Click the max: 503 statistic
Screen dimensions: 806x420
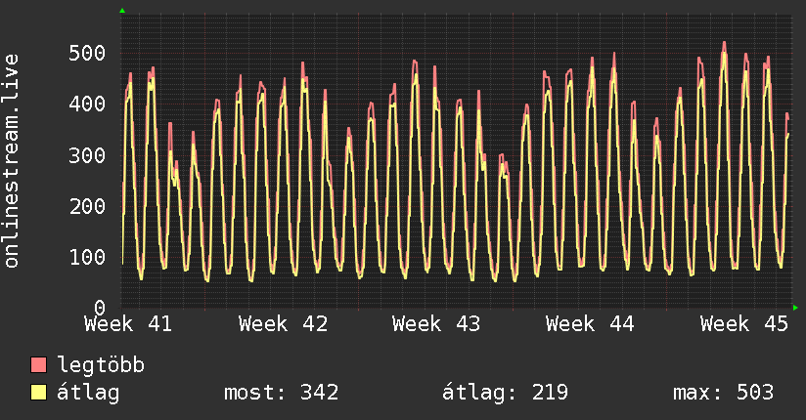pos(723,393)
